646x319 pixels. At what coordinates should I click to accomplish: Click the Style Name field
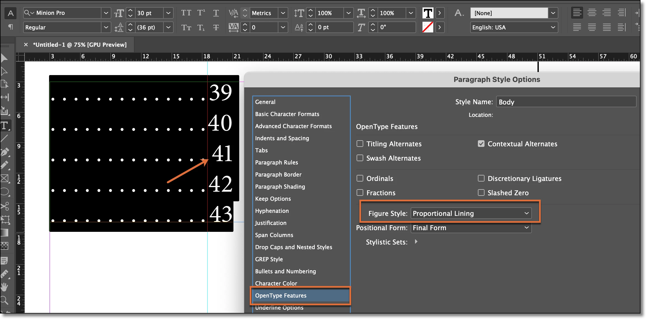566,102
